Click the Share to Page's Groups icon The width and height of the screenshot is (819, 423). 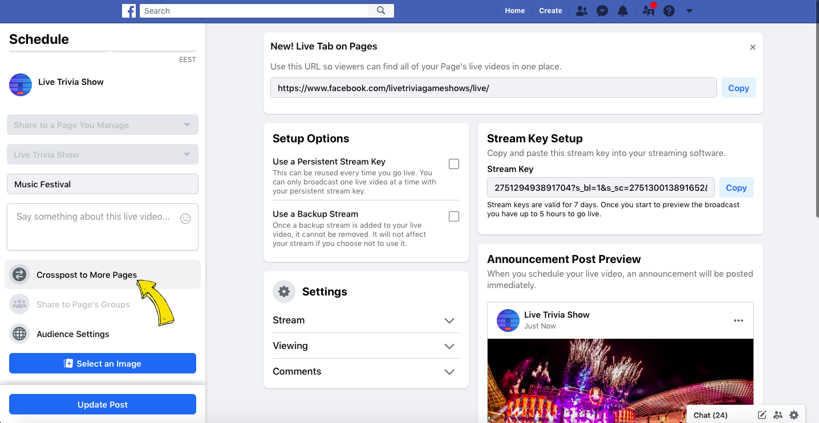coord(19,304)
